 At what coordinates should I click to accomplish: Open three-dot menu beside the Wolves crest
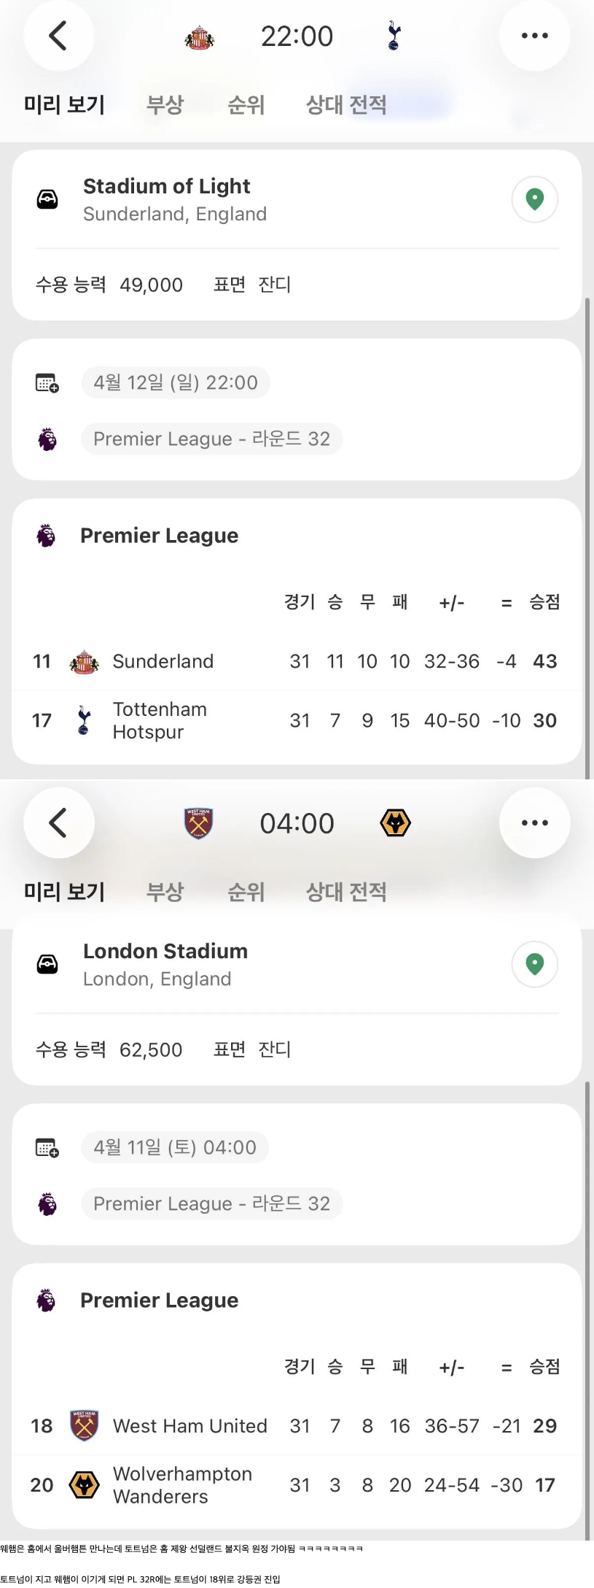point(534,822)
